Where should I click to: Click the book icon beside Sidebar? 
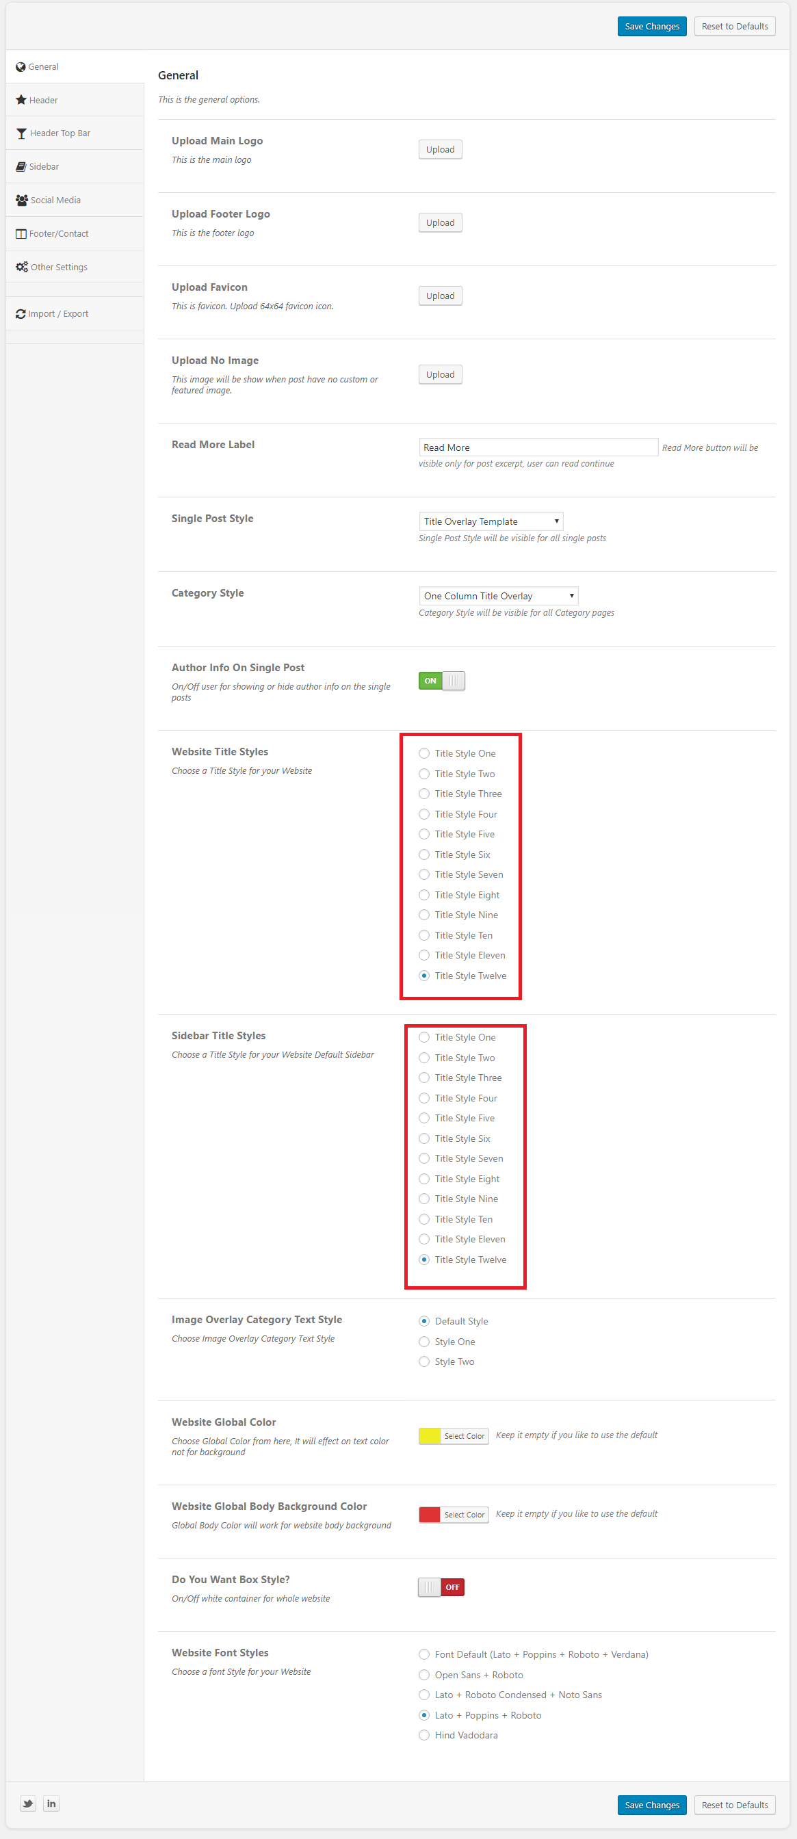[x=21, y=167]
